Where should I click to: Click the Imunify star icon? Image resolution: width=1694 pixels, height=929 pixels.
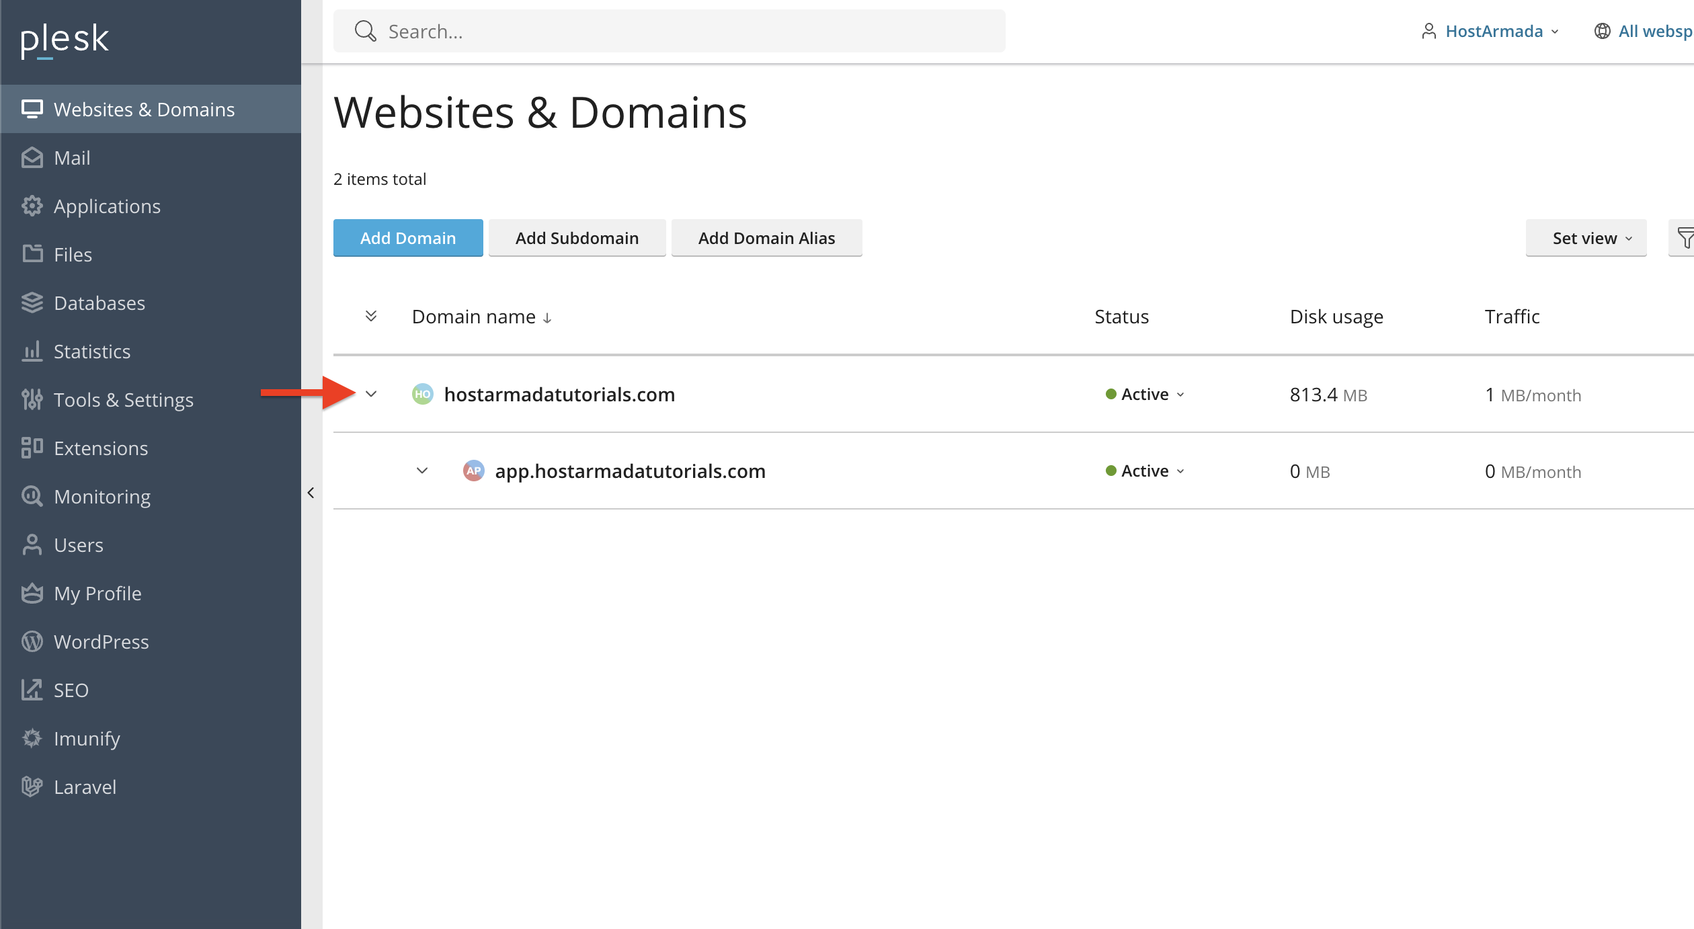pos(32,738)
